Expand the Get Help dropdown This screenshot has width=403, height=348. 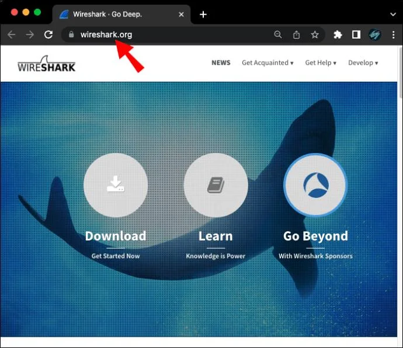coord(321,62)
